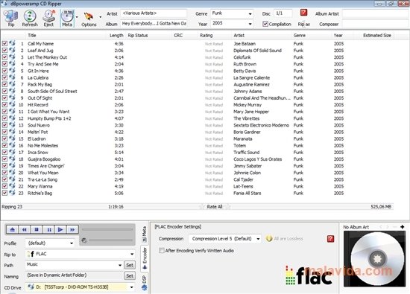410x294 pixels.
Task: Uncheck track 1 Call My Name
Action: click(x=4, y=44)
